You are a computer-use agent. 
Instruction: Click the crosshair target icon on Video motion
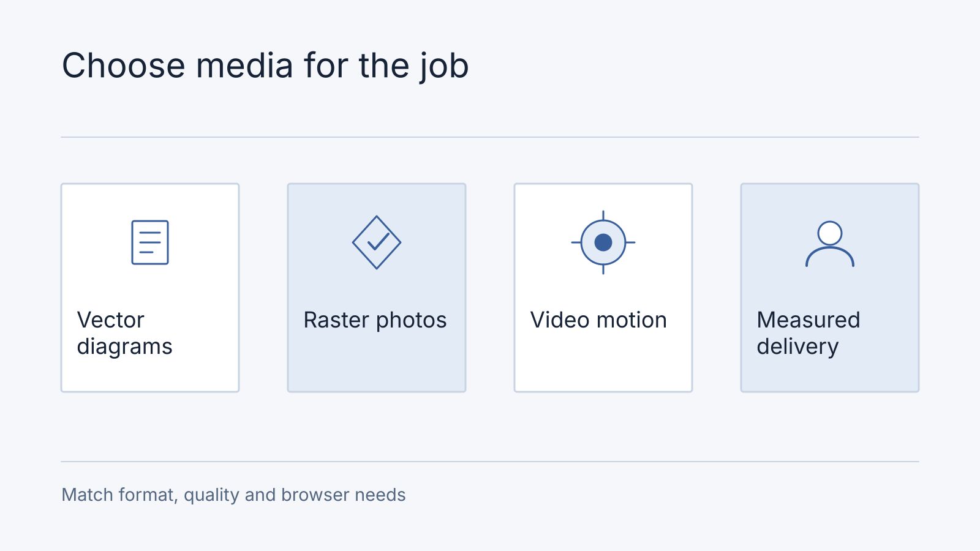pos(603,242)
